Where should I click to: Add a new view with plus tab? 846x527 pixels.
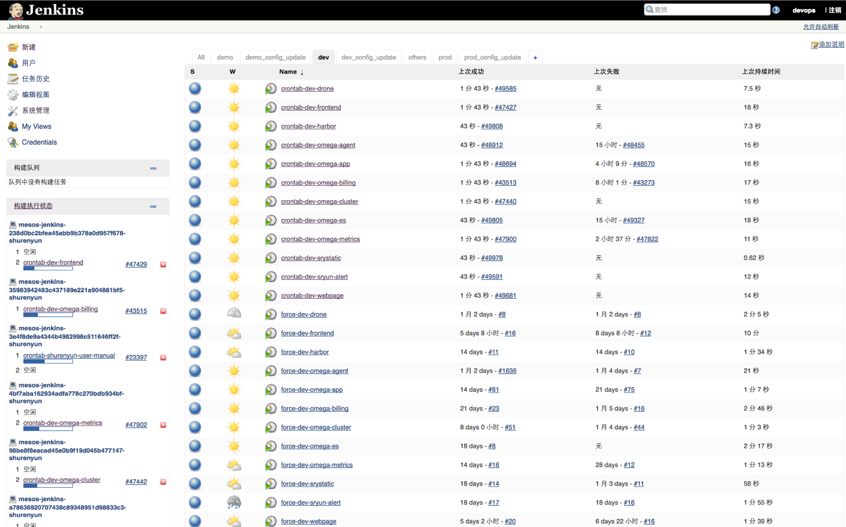tap(535, 57)
